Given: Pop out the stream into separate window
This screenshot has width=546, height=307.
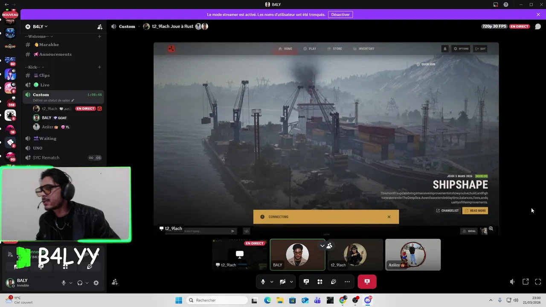Looking at the screenshot, I should point(526,282).
